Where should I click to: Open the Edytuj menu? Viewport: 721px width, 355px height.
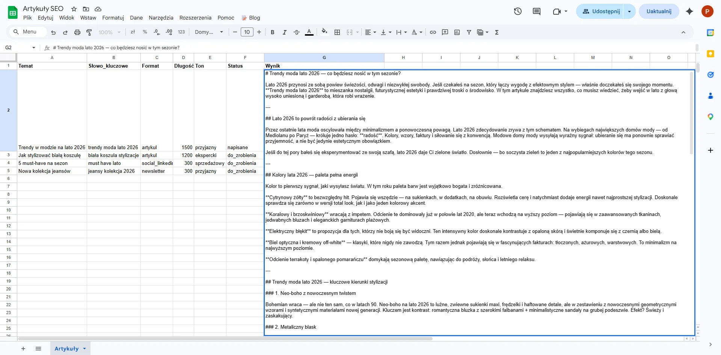(45, 18)
